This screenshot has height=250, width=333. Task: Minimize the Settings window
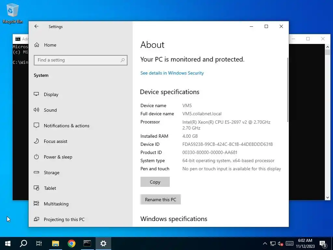point(251,26)
